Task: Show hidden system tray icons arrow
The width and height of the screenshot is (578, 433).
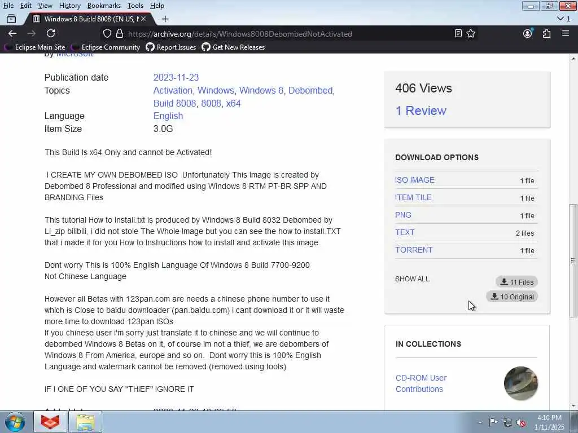Action: coord(480,422)
